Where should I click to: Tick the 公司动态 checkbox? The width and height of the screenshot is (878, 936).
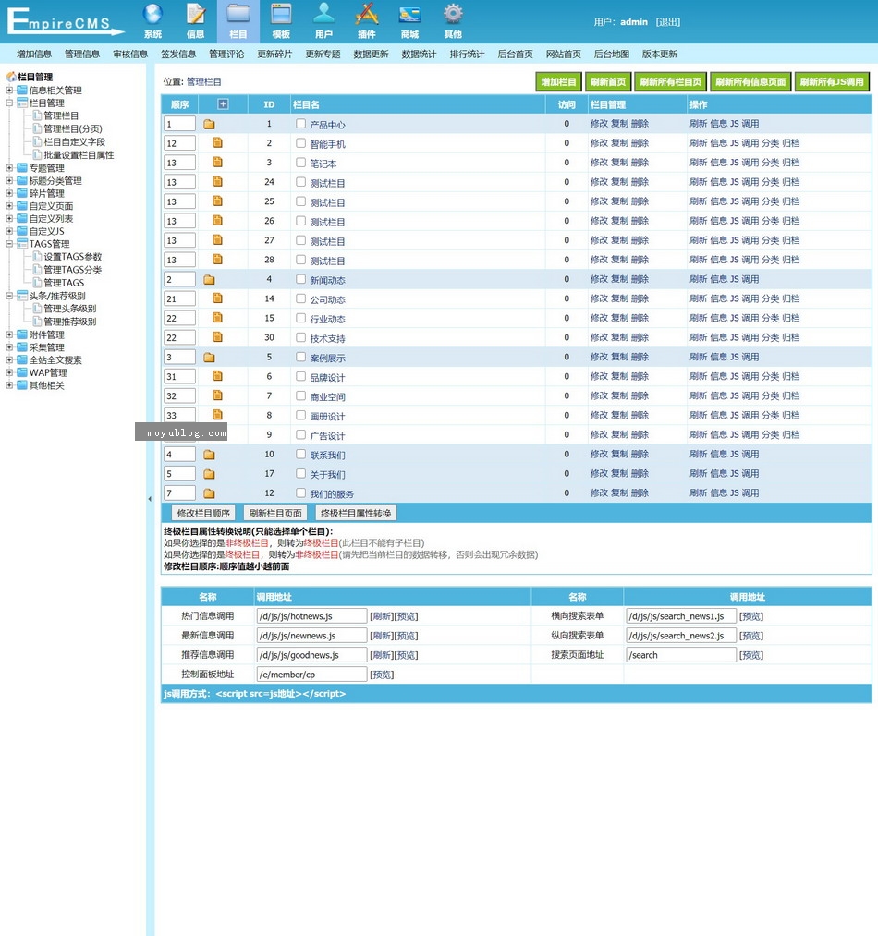pyautogui.click(x=300, y=298)
